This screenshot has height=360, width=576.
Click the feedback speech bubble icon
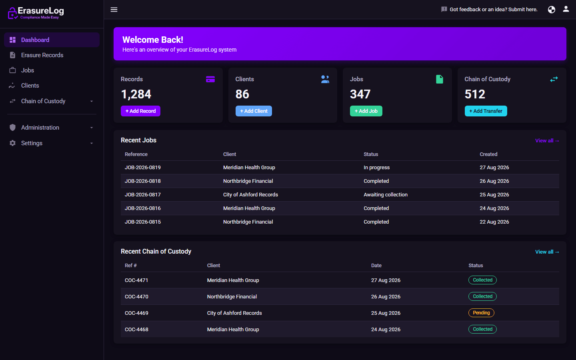[x=444, y=9]
